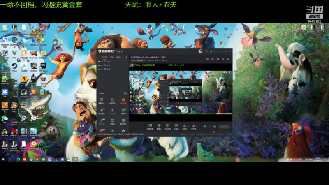This screenshot has width=329, height=185.
Task: Toggle the lock icon on the 全屏 1 source
Action: pos(102,69)
